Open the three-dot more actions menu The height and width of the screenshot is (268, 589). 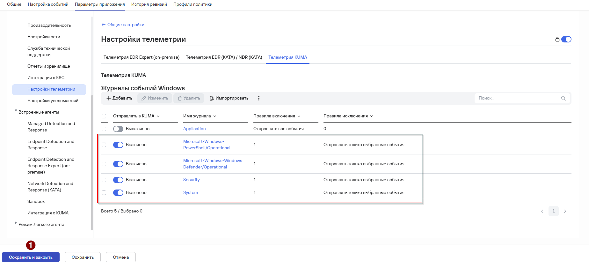pos(259,98)
